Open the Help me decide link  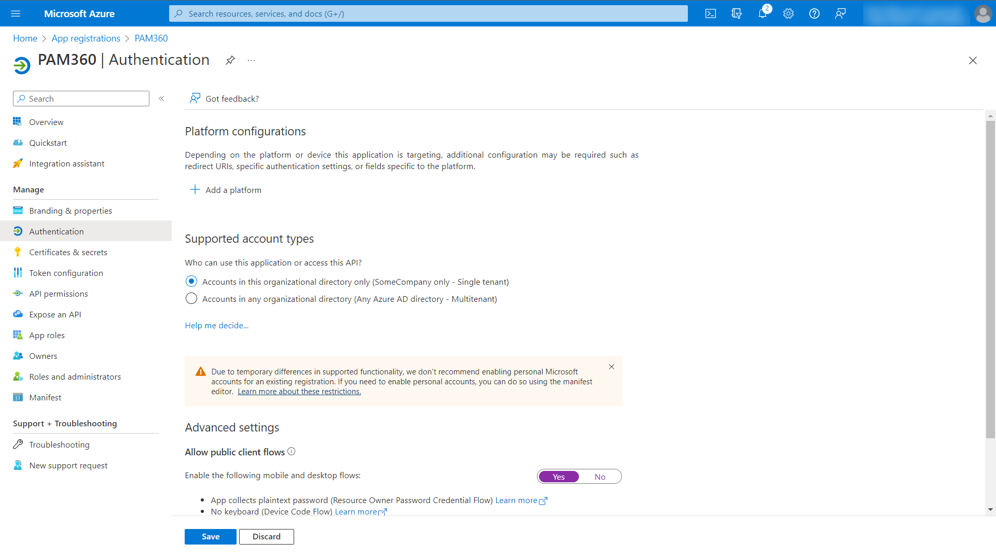click(x=217, y=325)
